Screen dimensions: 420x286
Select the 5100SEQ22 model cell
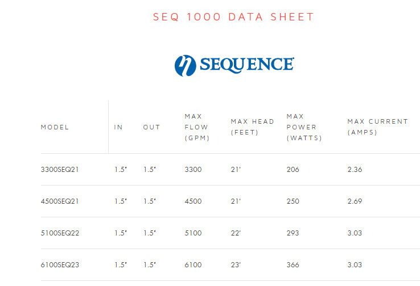(x=60, y=233)
